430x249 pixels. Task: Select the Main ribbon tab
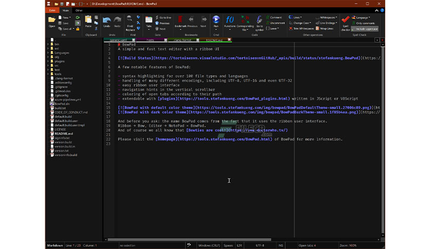[66, 10]
